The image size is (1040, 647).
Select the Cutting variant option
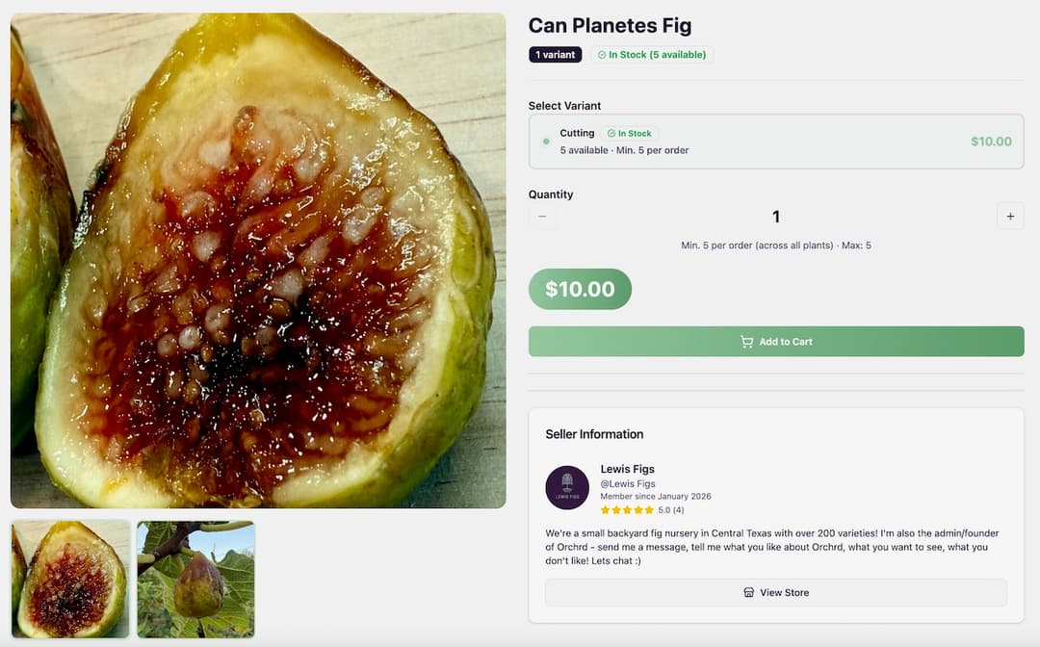(776, 142)
